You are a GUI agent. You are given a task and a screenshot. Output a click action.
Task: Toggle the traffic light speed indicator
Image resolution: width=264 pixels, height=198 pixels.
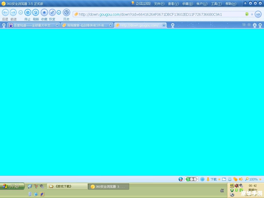pyautogui.click(x=192, y=179)
